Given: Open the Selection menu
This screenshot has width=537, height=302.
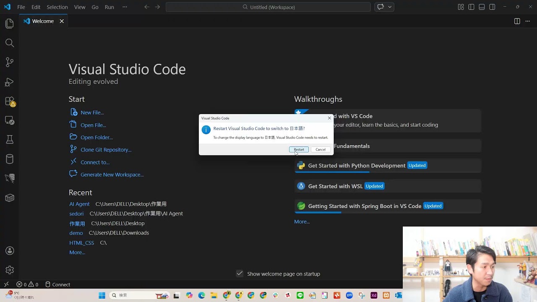Looking at the screenshot, I should (x=57, y=7).
